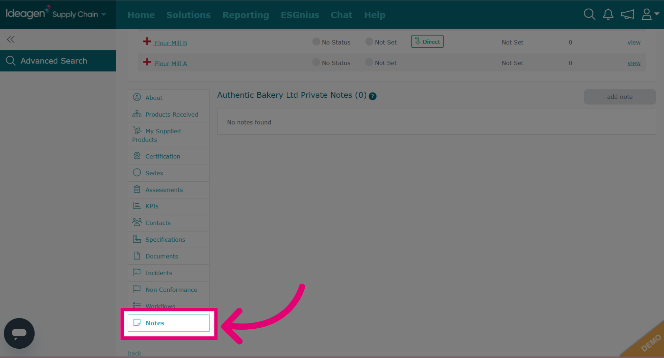The width and height of the screenshot is (664, 358).
Task: Click Not Set circle for Flour Mill A
Action: pos(369,62)
